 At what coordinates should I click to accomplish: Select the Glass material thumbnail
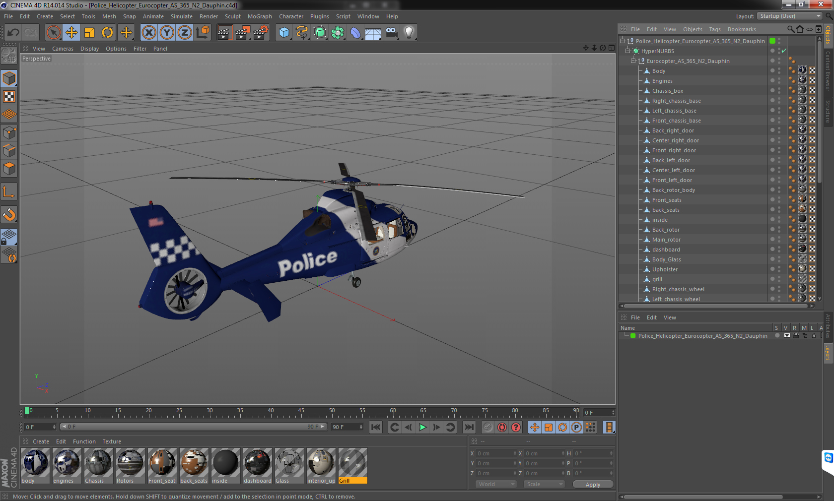pos(289,466)
